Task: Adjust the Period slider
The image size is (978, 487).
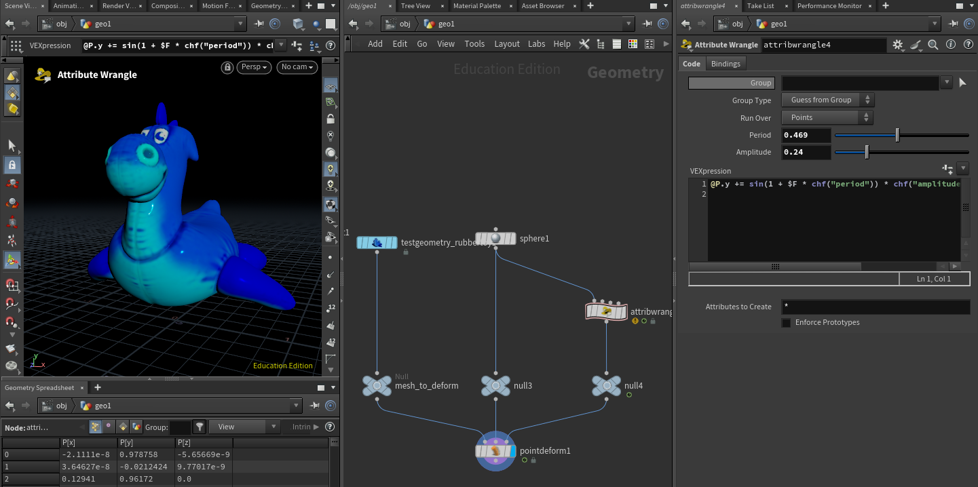Action: click(x=897, y=135)
